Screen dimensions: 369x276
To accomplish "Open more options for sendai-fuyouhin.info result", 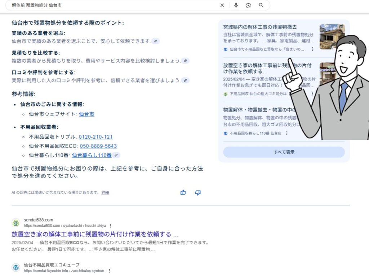I will tap(109, 271).
